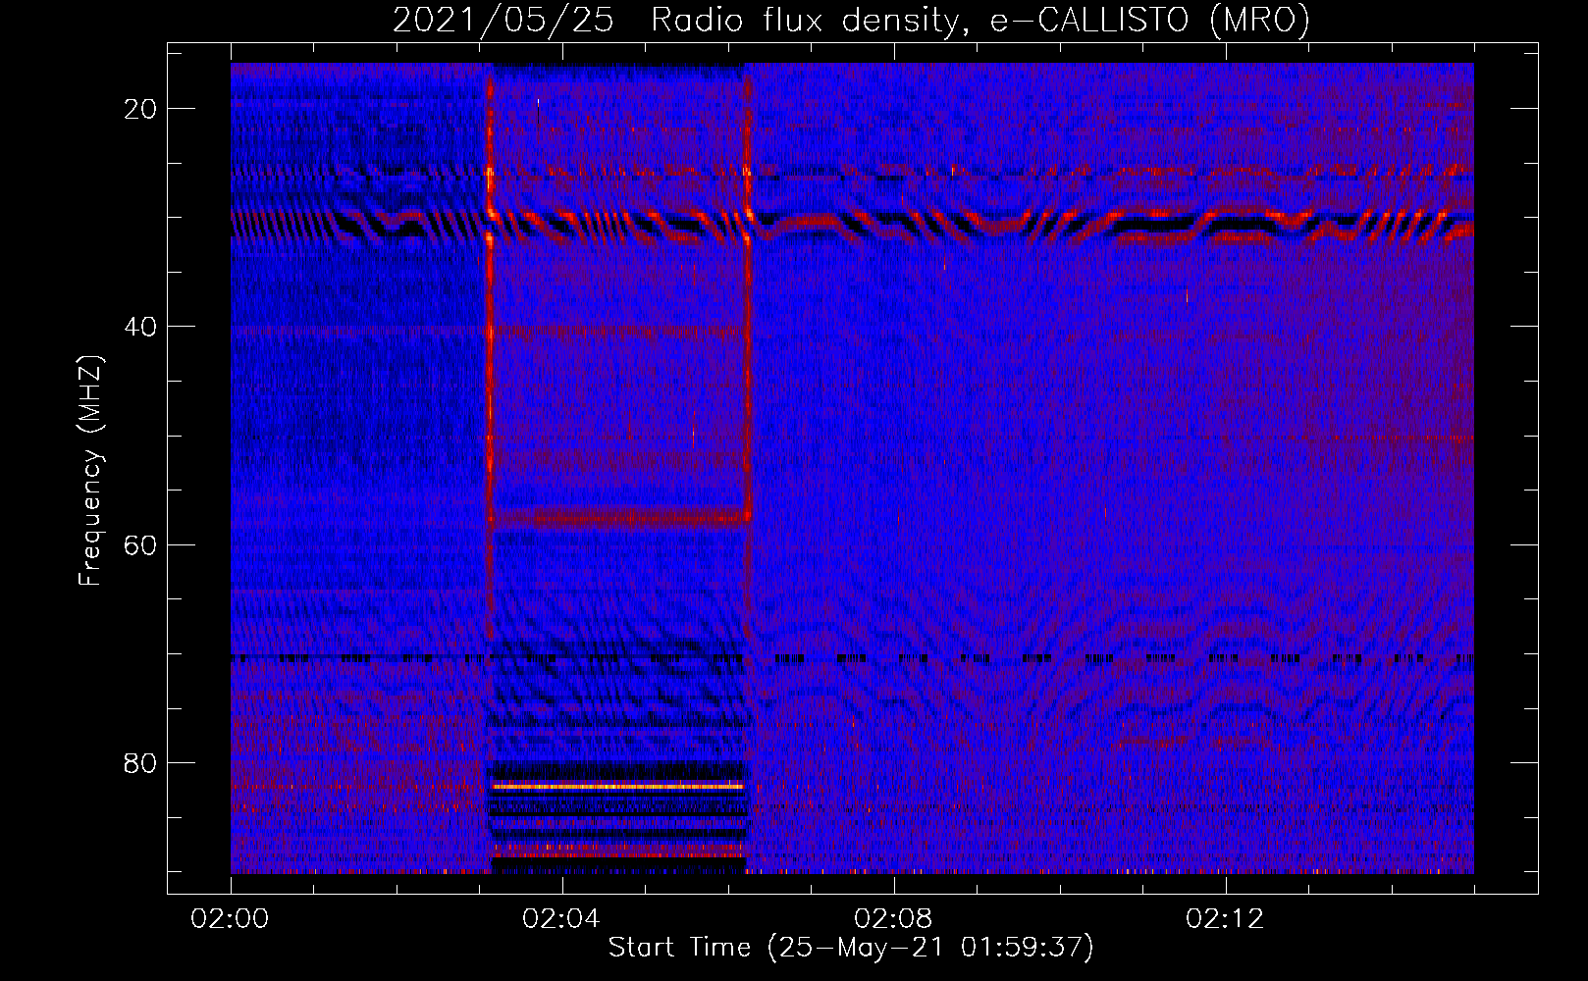
Task: Click the 'Start Time (25-May-21 01:59:37)' axis label
Action: tap(851, 947)
